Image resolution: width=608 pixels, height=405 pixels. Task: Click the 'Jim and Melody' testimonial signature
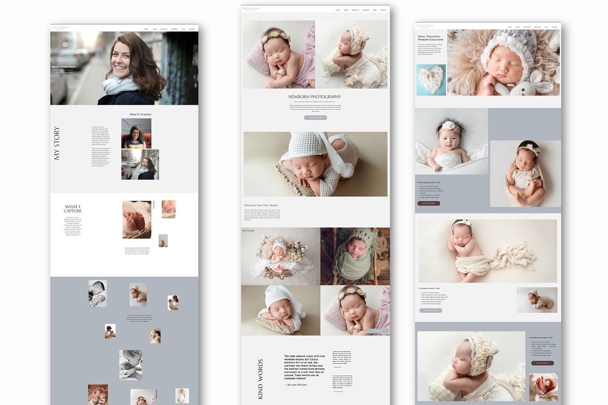[295, 385]
